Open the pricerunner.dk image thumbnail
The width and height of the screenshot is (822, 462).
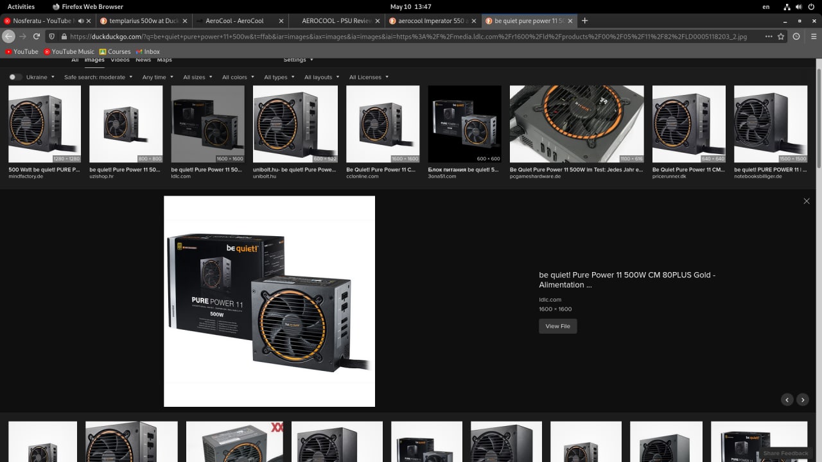click(x=689, y=124)
